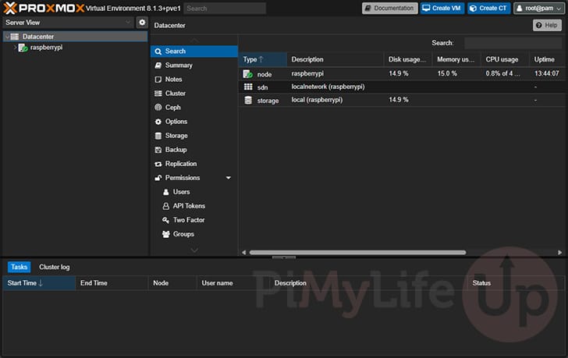Click the Storage database icon in menu
Viewport: 568px width, 358px height.
(158, 136)
